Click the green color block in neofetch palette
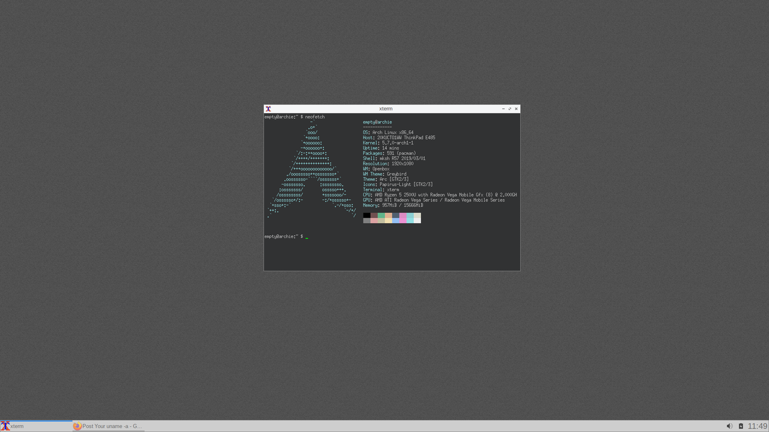The width and height of the screenshot is (769, 432). [381, 215]
